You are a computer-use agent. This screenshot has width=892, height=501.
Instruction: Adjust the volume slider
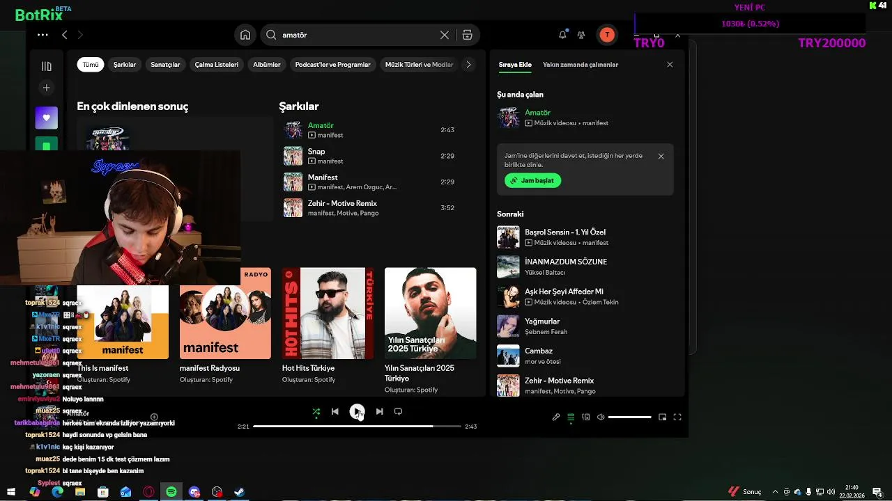629,417
